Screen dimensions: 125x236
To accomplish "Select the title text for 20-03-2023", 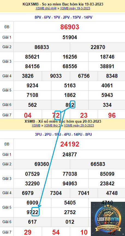I will click(x=63, y=121).
